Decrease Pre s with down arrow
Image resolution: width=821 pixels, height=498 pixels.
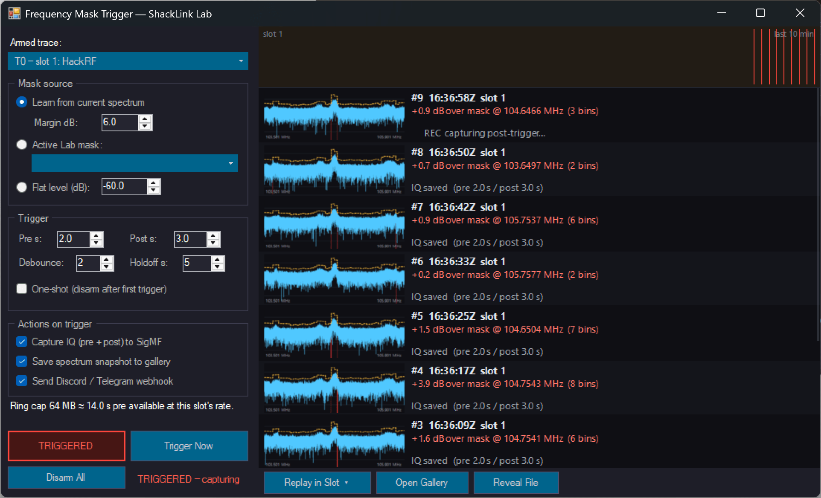point(96,243)
